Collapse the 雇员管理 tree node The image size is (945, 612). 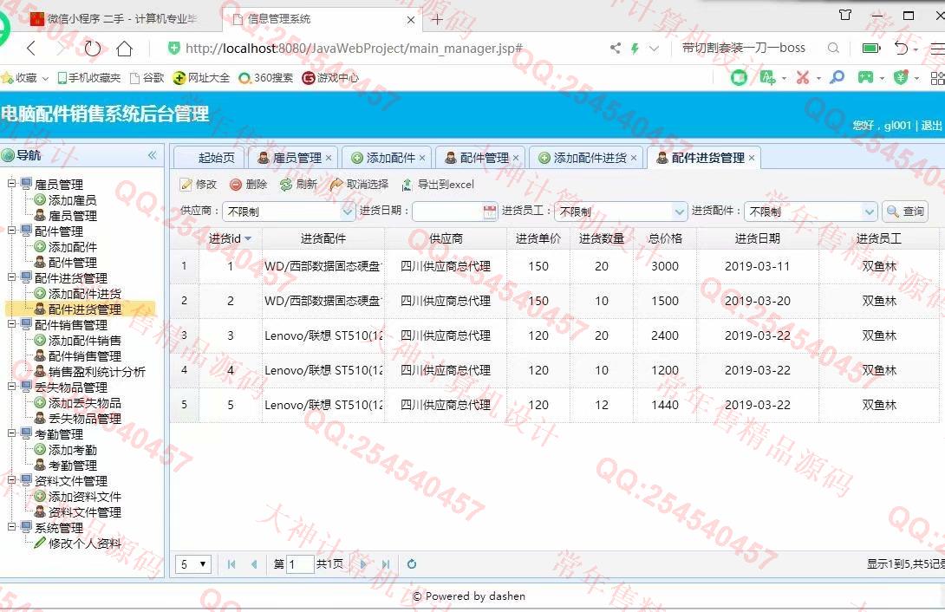point(12,184)
